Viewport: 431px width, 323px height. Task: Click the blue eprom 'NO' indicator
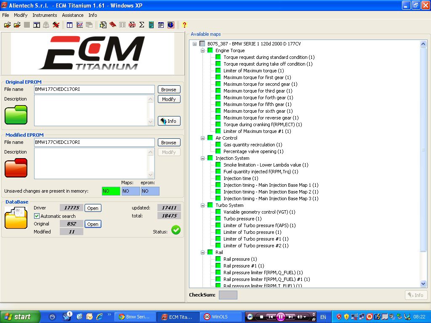tap(150, 191)
